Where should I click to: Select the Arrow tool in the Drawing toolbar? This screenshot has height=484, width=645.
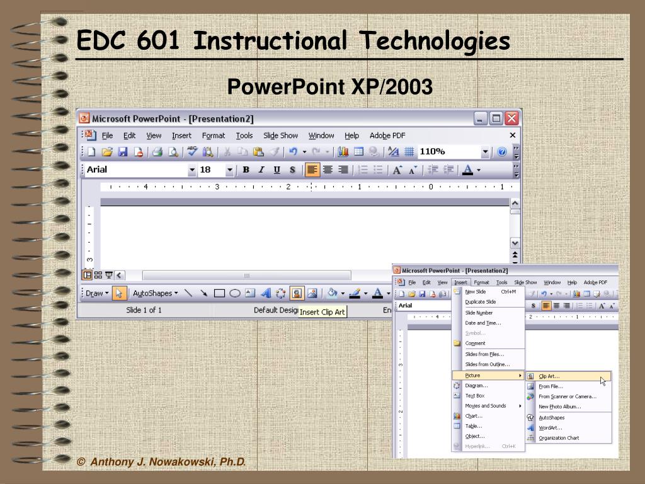click(203, 293)
